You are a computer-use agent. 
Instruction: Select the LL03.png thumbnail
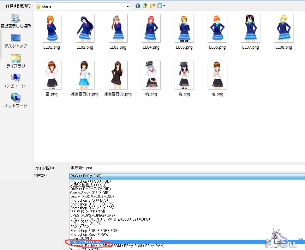(118, 28)
